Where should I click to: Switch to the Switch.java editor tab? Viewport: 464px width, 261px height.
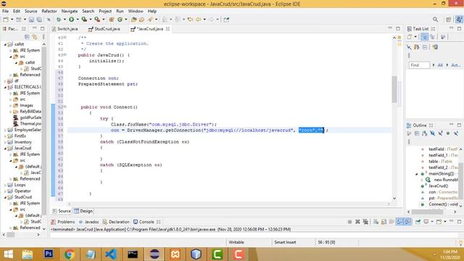tap(65, 29)
